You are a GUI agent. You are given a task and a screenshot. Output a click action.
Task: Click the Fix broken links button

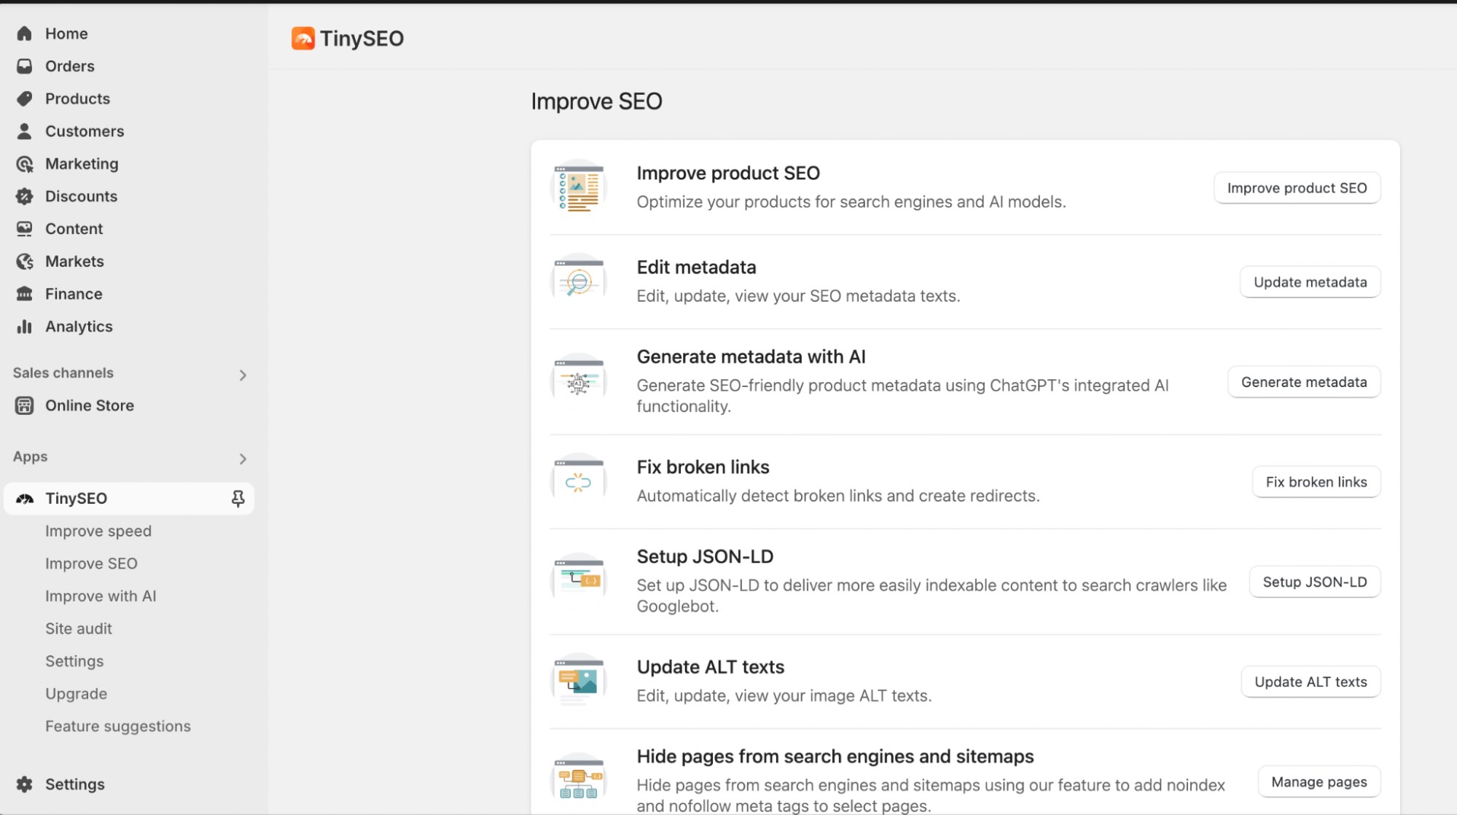coord(1316,482)
